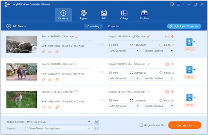This screenshot has height=135, width=208.
Task: Rename output 3009091-uh with pencil icon
Action: pos(148,64)
